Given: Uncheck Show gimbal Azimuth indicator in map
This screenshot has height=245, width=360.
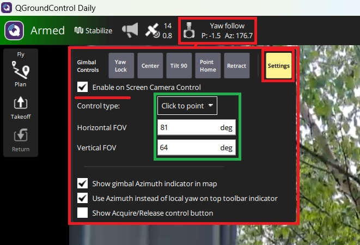Looking at the screenshot, I should coord(83,183).
